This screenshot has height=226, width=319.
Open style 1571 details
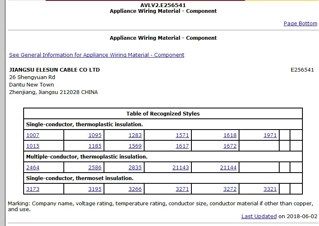[x=182, y=135]
